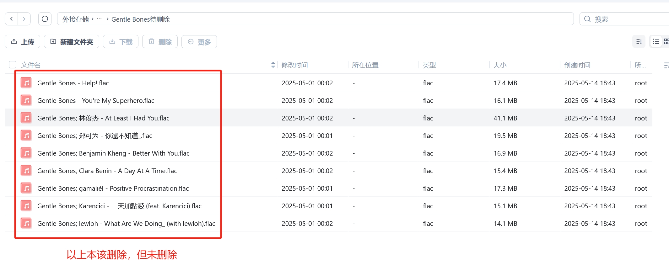Click music icon of A Day At A Time.flac
Screen dimensions: 669x271
click(27, 171)
